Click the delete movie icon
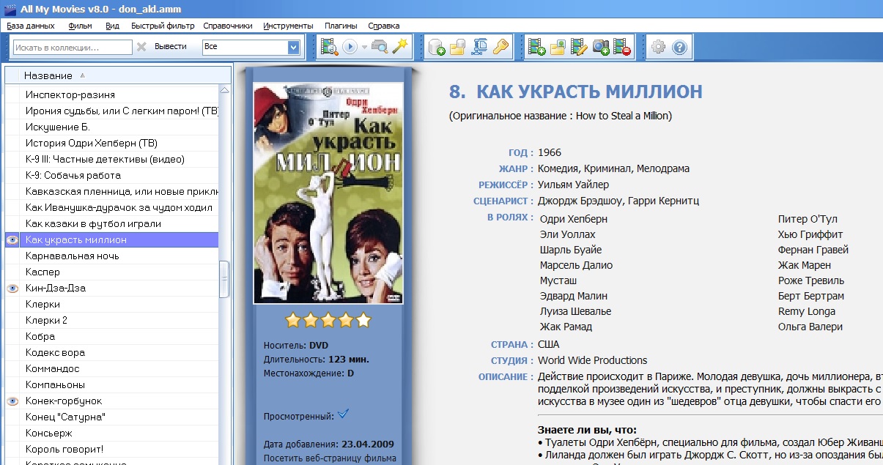883x465 pixels. 622,47
